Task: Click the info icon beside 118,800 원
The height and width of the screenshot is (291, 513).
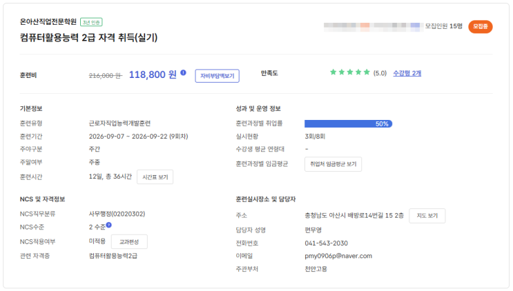Action: click(x=183, y=72)
